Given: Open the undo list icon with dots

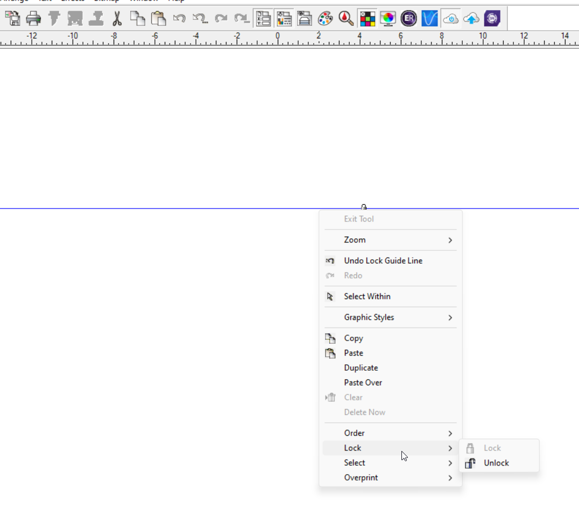Looking at the screenshot, I should pos(201,18).
